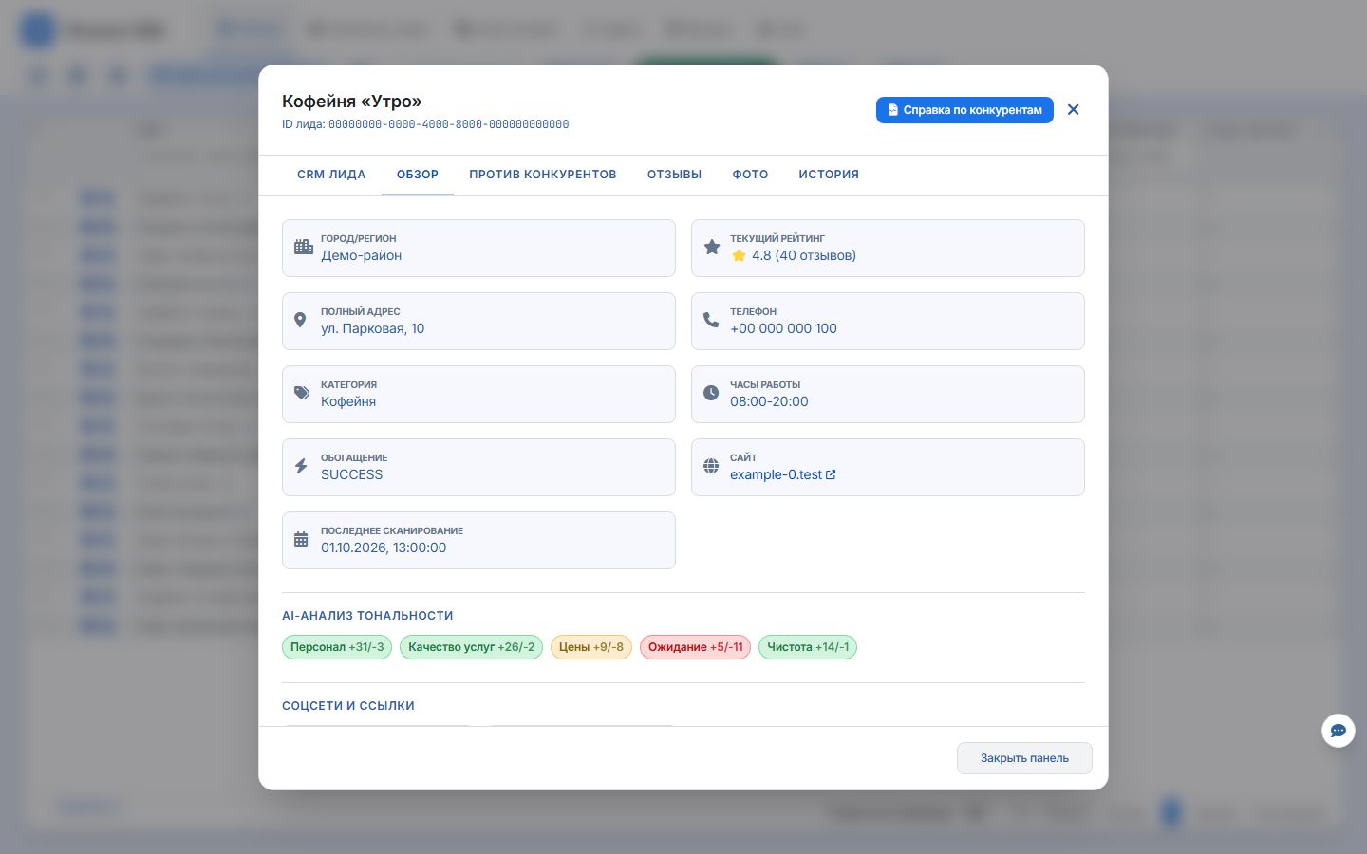The height and width of the screenshot is (854, 1367).
Task: Switch to the CRM ЛИДА tab
Action: point(331,175)
